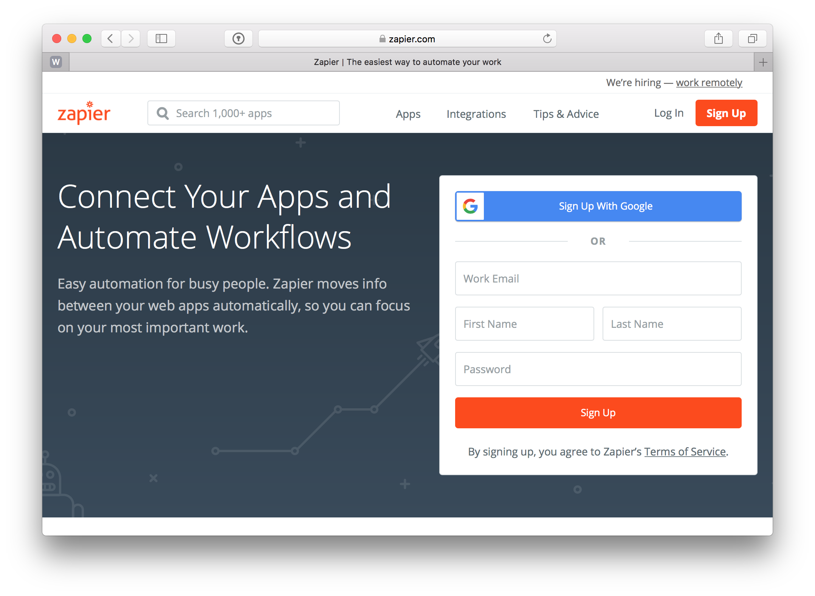Focus the zapier.com address bar

(x=407, y=39)
